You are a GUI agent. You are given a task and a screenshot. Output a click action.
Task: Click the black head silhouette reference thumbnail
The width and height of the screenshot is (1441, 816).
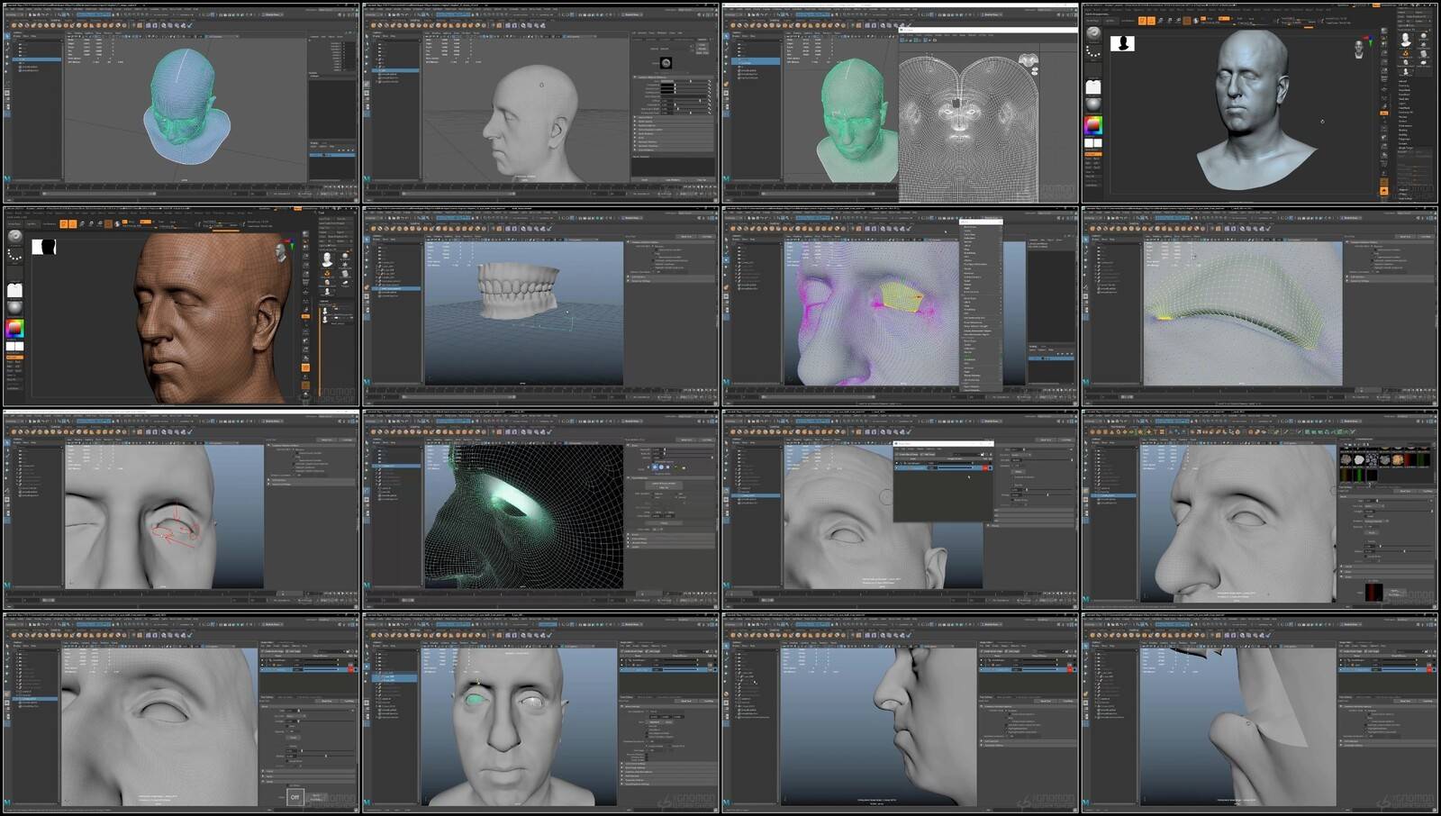(1122, 43)
